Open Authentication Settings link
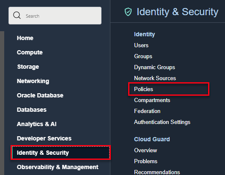The width and height of the screenshot is (225, 175). click(162, 122)
